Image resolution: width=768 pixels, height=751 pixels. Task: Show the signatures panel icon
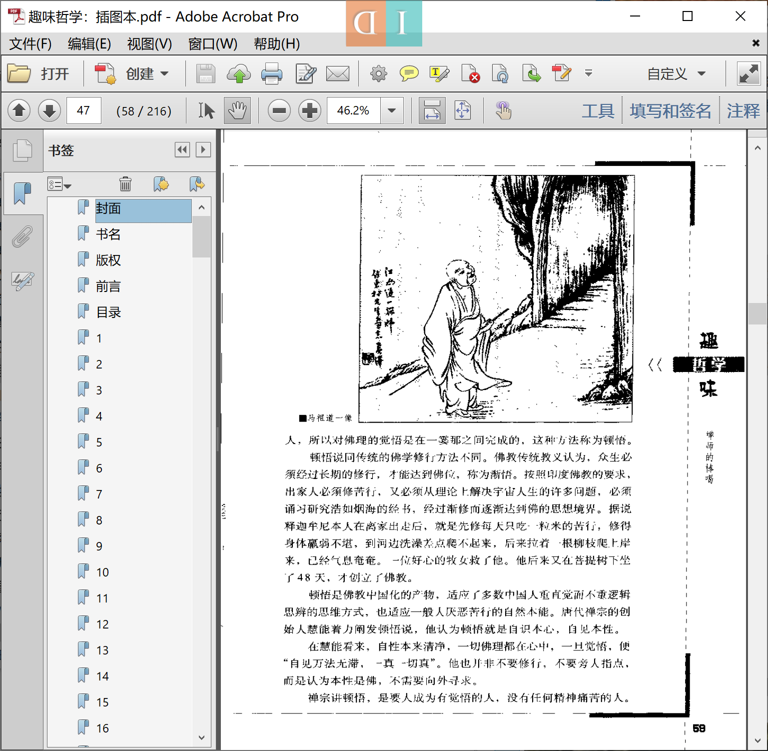[x=22, y=280]
